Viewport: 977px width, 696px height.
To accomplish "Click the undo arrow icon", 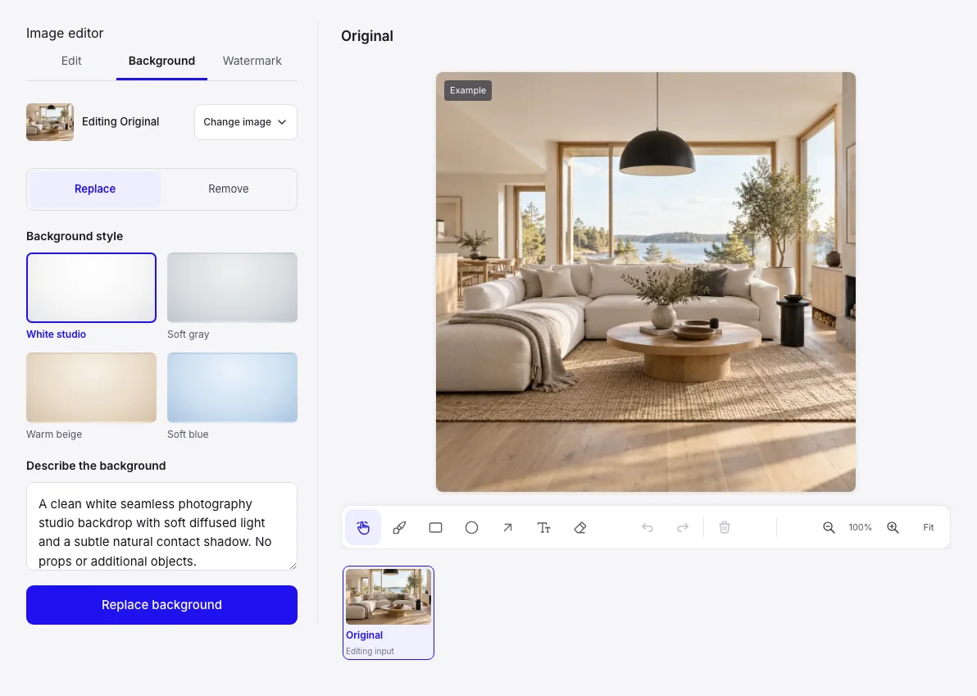I will point(648,528).
